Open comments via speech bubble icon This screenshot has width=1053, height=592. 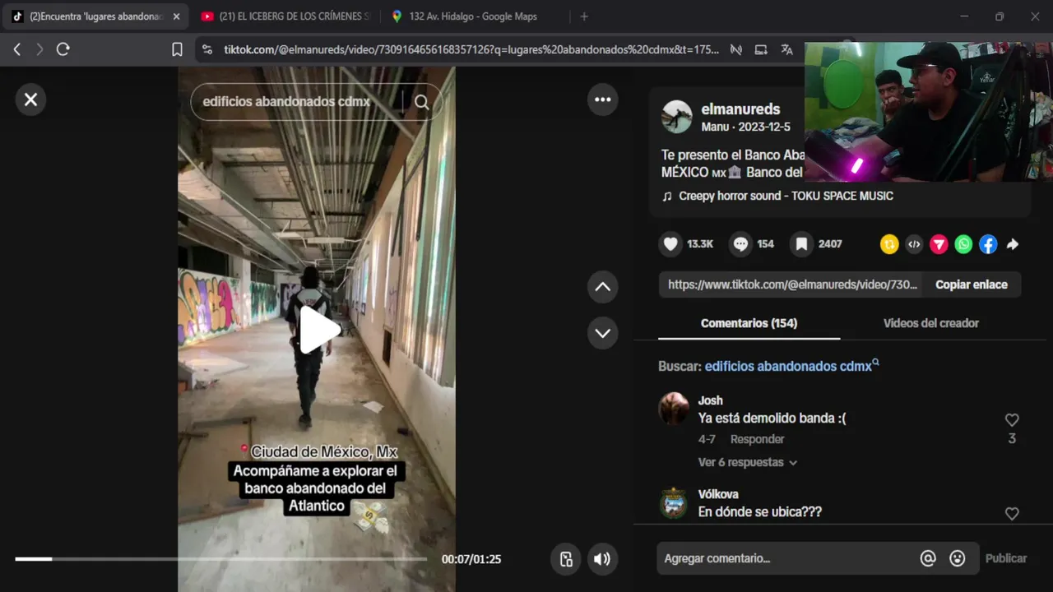tap(740, 244)
